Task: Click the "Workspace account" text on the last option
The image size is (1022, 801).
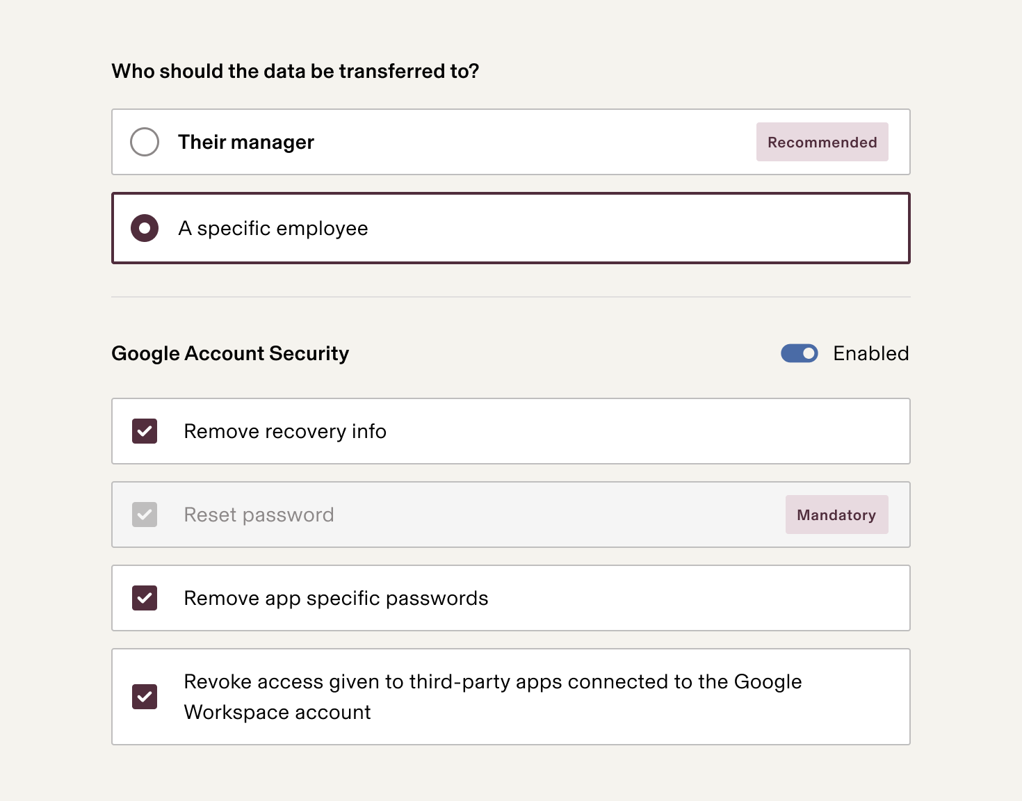Action: click(277, 712)
